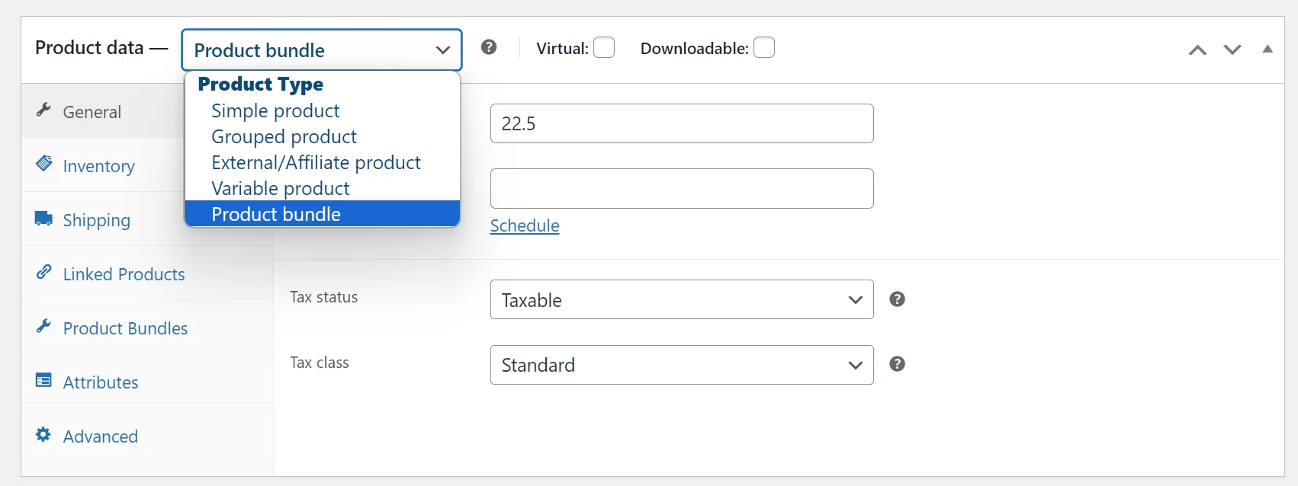Click the Schedule link
Viewport: 1298px width, 486px height.
point(525,225)
